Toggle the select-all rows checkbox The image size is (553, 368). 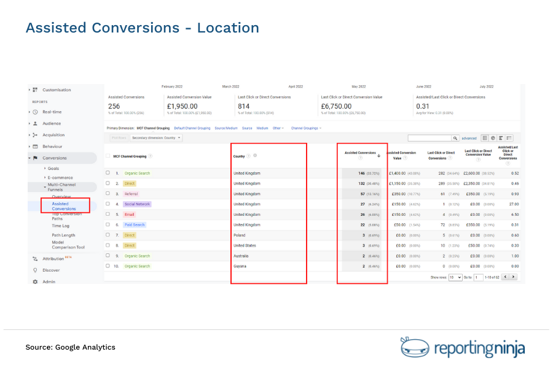(x=108, y=156)
